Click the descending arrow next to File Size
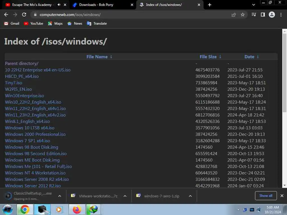This screenshot has width=287, height=215. 220,57
